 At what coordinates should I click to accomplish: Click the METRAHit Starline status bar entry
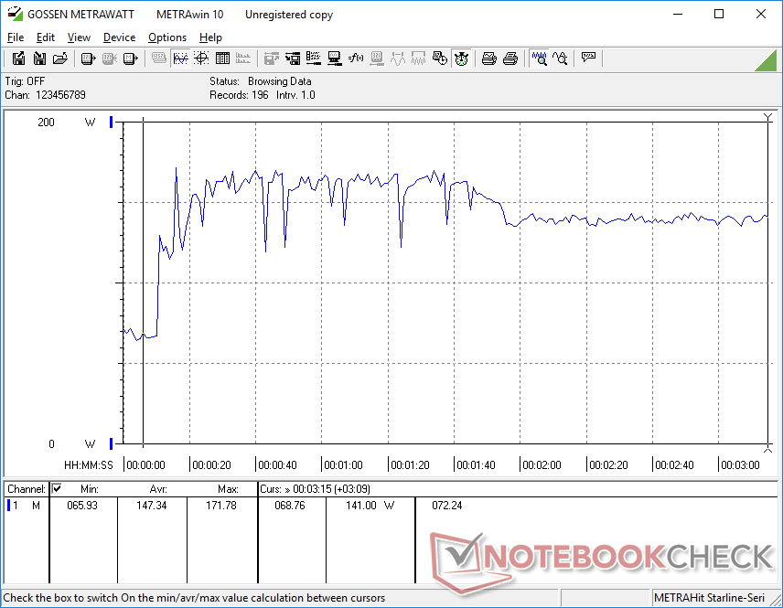point(709,598)
